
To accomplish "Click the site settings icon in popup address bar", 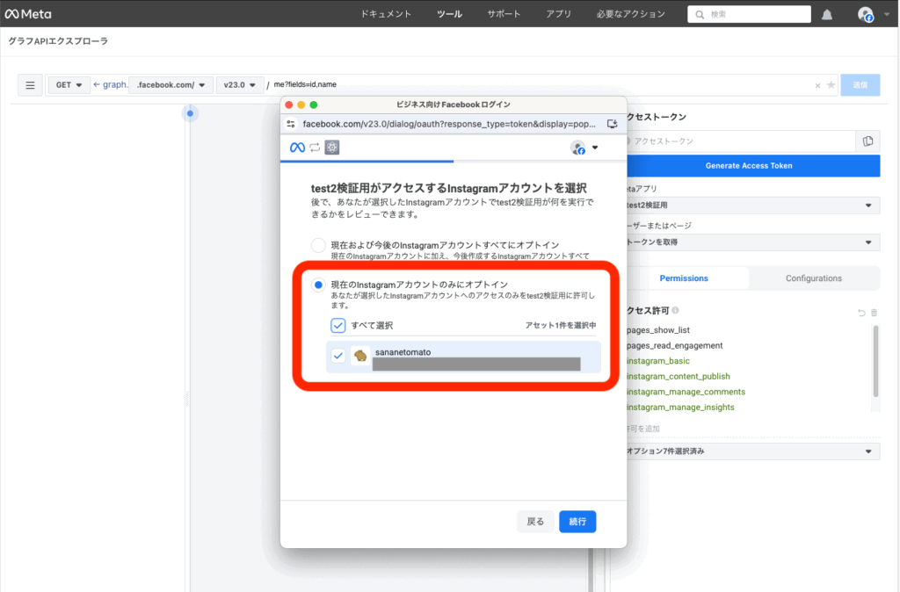I will tap(291, 124).
